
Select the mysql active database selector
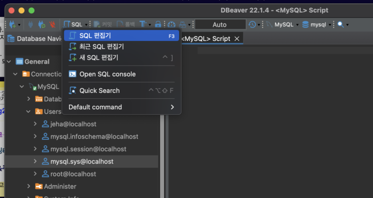click(317, 25)
